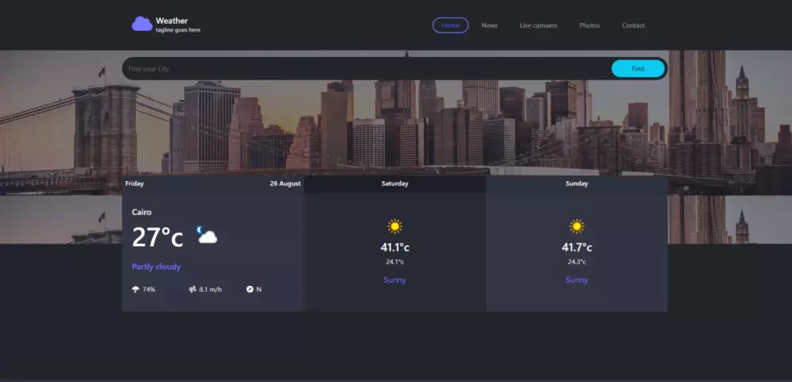Click the compass direction icon
Viewport: 792px width, 382px height.
(249, 289)
